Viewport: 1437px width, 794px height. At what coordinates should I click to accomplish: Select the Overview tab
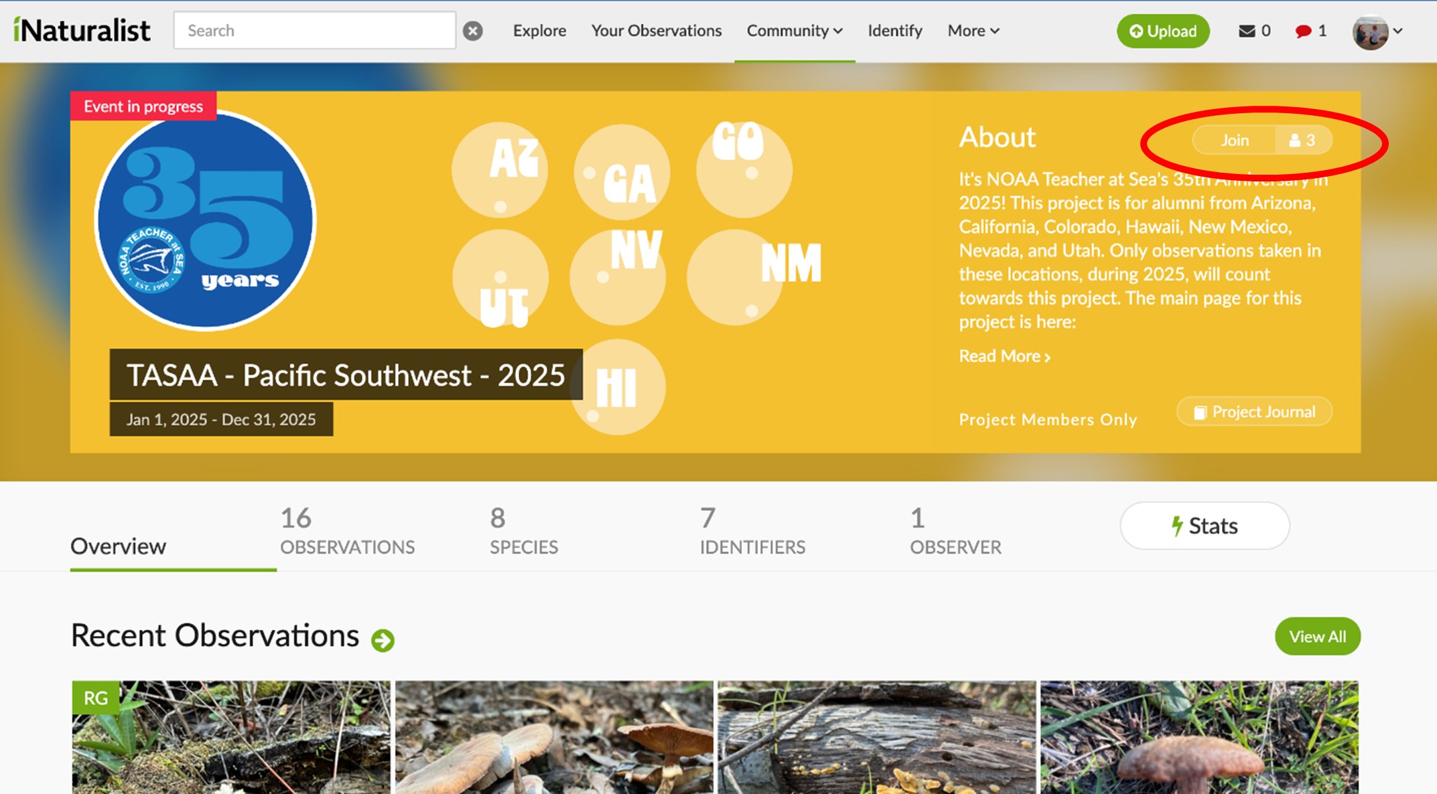click(118, 546)
